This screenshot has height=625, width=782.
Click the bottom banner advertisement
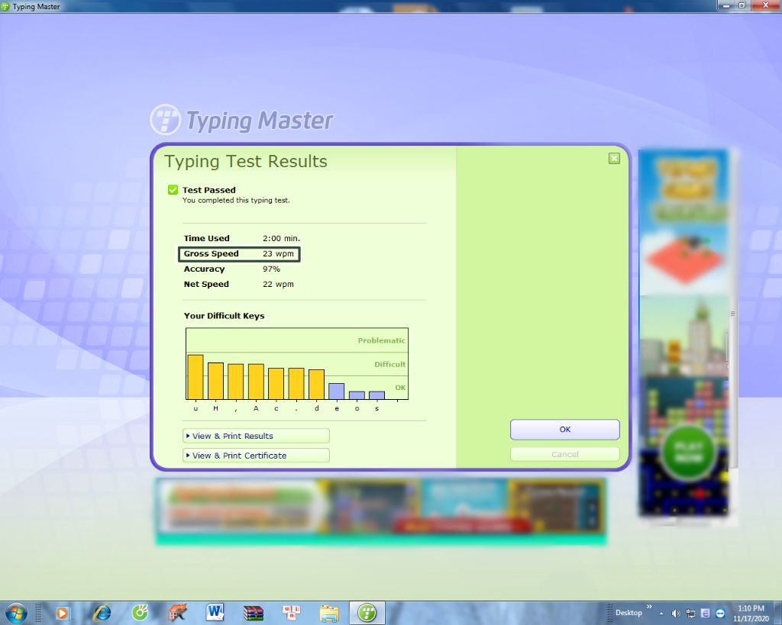[380, 511]
